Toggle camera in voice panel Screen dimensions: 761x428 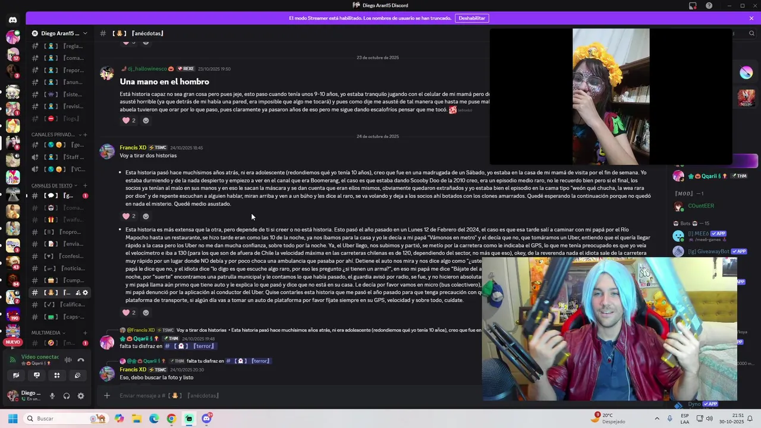tap(16, 375)
